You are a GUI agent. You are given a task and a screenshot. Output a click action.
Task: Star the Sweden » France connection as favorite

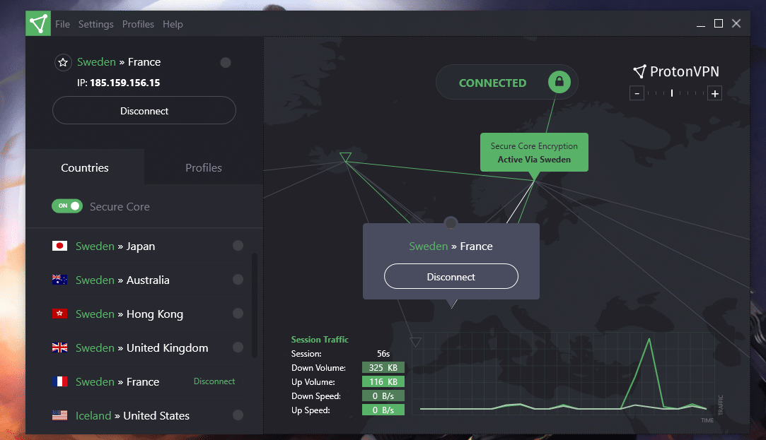coord(63,62)
